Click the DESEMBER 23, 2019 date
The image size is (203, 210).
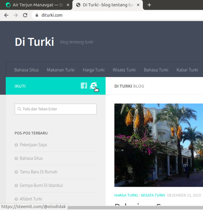(184, 195)
